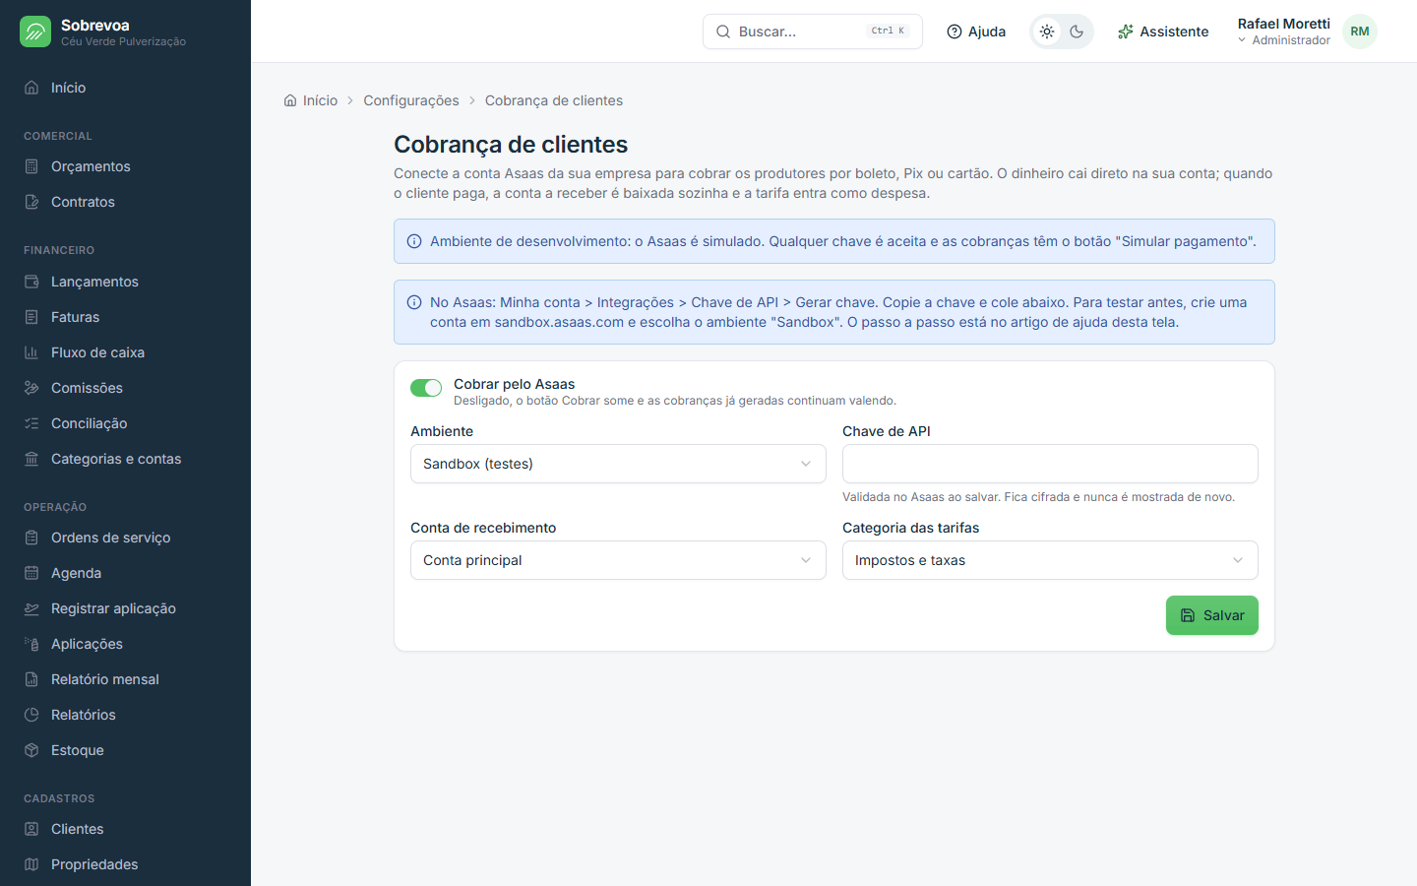
Task: Click the RM user avatar
Action: pyautogui.click(x=1360, y=32)
